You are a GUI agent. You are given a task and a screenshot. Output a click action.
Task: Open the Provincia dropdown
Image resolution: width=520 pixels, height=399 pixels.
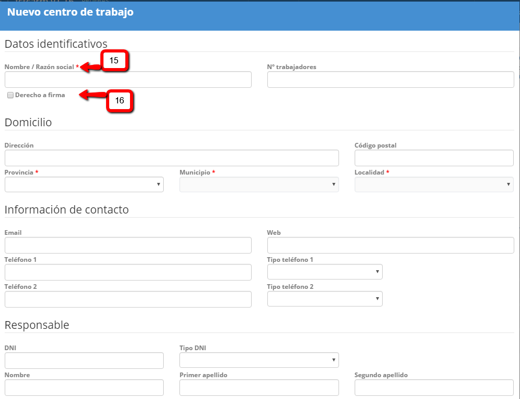pyautogui.click(x=84, y=184)
